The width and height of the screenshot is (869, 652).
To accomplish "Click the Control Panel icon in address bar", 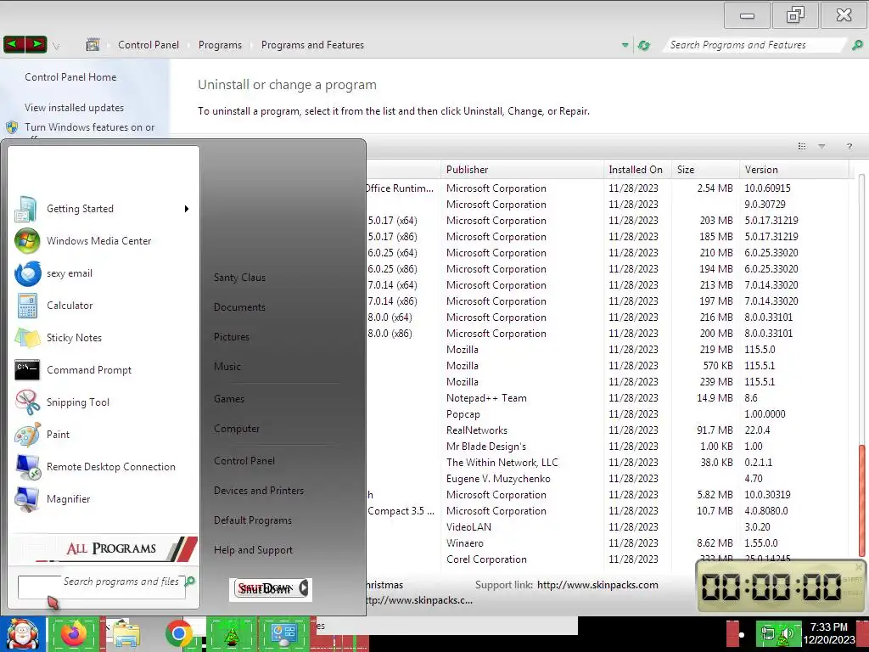I will coord(93,45).
